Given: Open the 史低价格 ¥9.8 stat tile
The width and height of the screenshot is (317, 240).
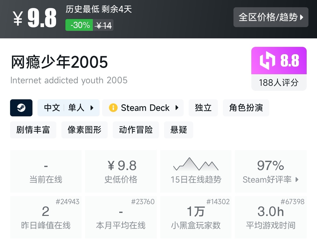Looking at the screenshot, I should tap(121, 171).
